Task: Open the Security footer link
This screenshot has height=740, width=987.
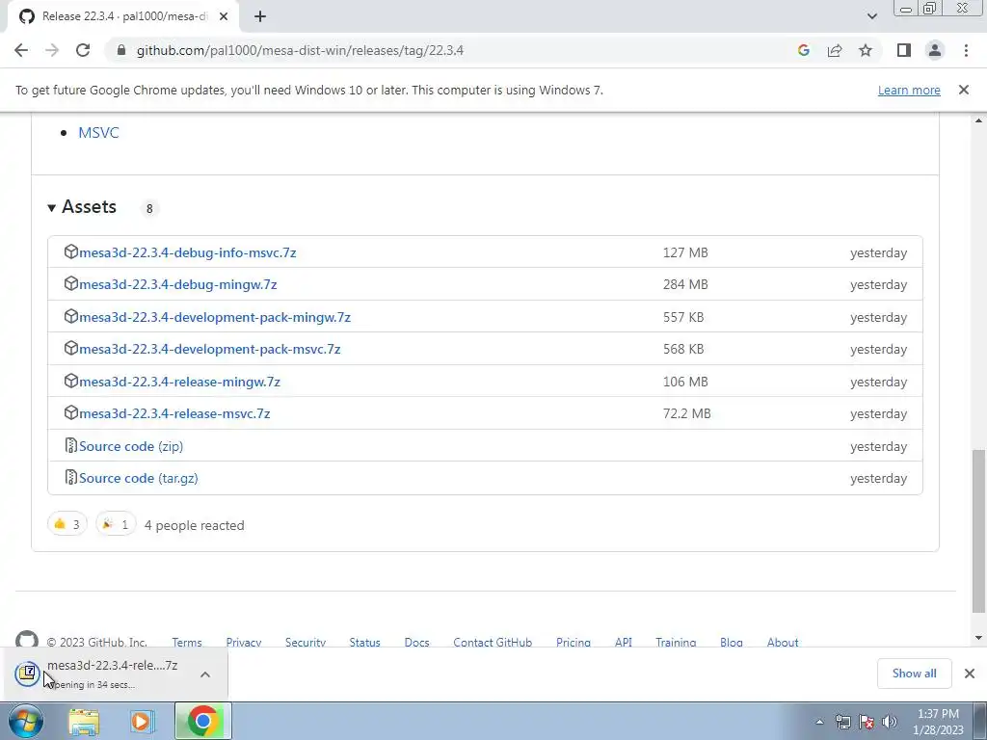Action: click(306, 643)
